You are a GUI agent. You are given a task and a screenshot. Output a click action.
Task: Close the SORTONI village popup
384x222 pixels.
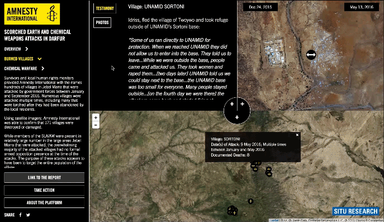pos(297,135)
